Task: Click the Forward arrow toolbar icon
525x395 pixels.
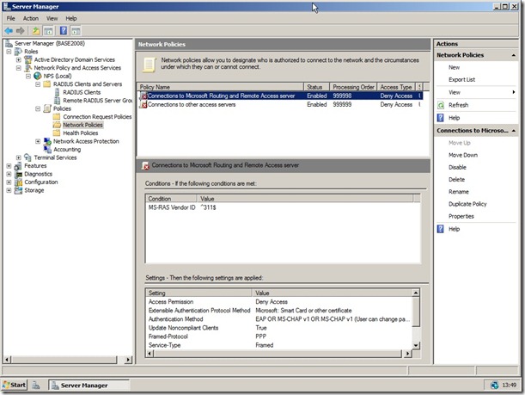Action: click(21, 31)
